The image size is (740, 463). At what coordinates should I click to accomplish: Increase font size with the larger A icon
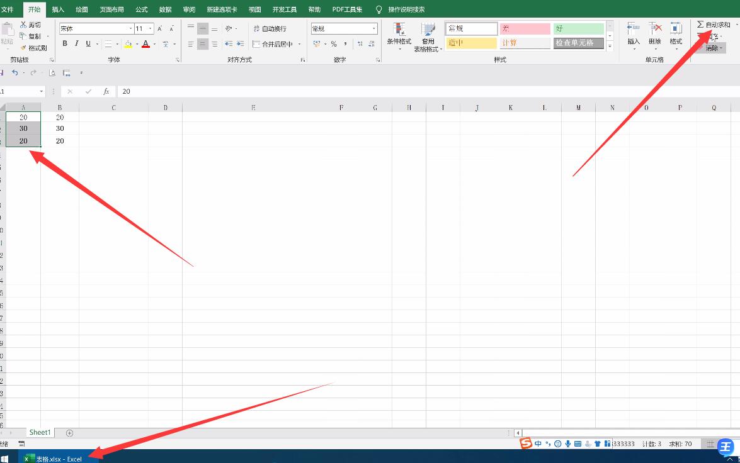pos(160,29)
